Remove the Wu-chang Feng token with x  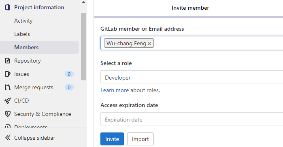[149, 44]
